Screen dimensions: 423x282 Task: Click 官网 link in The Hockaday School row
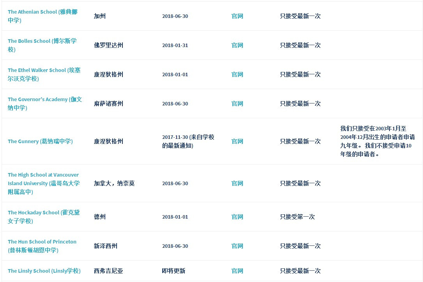[x=237, y=217]
